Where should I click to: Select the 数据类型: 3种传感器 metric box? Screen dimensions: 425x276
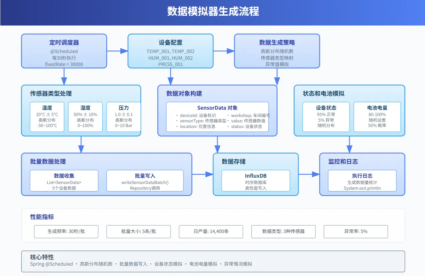click(x=283, y=231)
